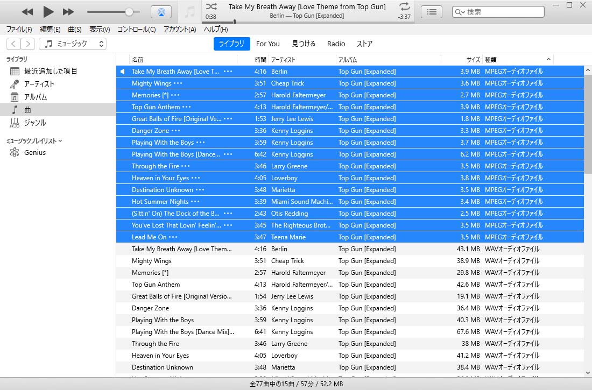Click the speaker icon beside the playing song
This screenshot has width=592, height=390.
coord(123,72)
